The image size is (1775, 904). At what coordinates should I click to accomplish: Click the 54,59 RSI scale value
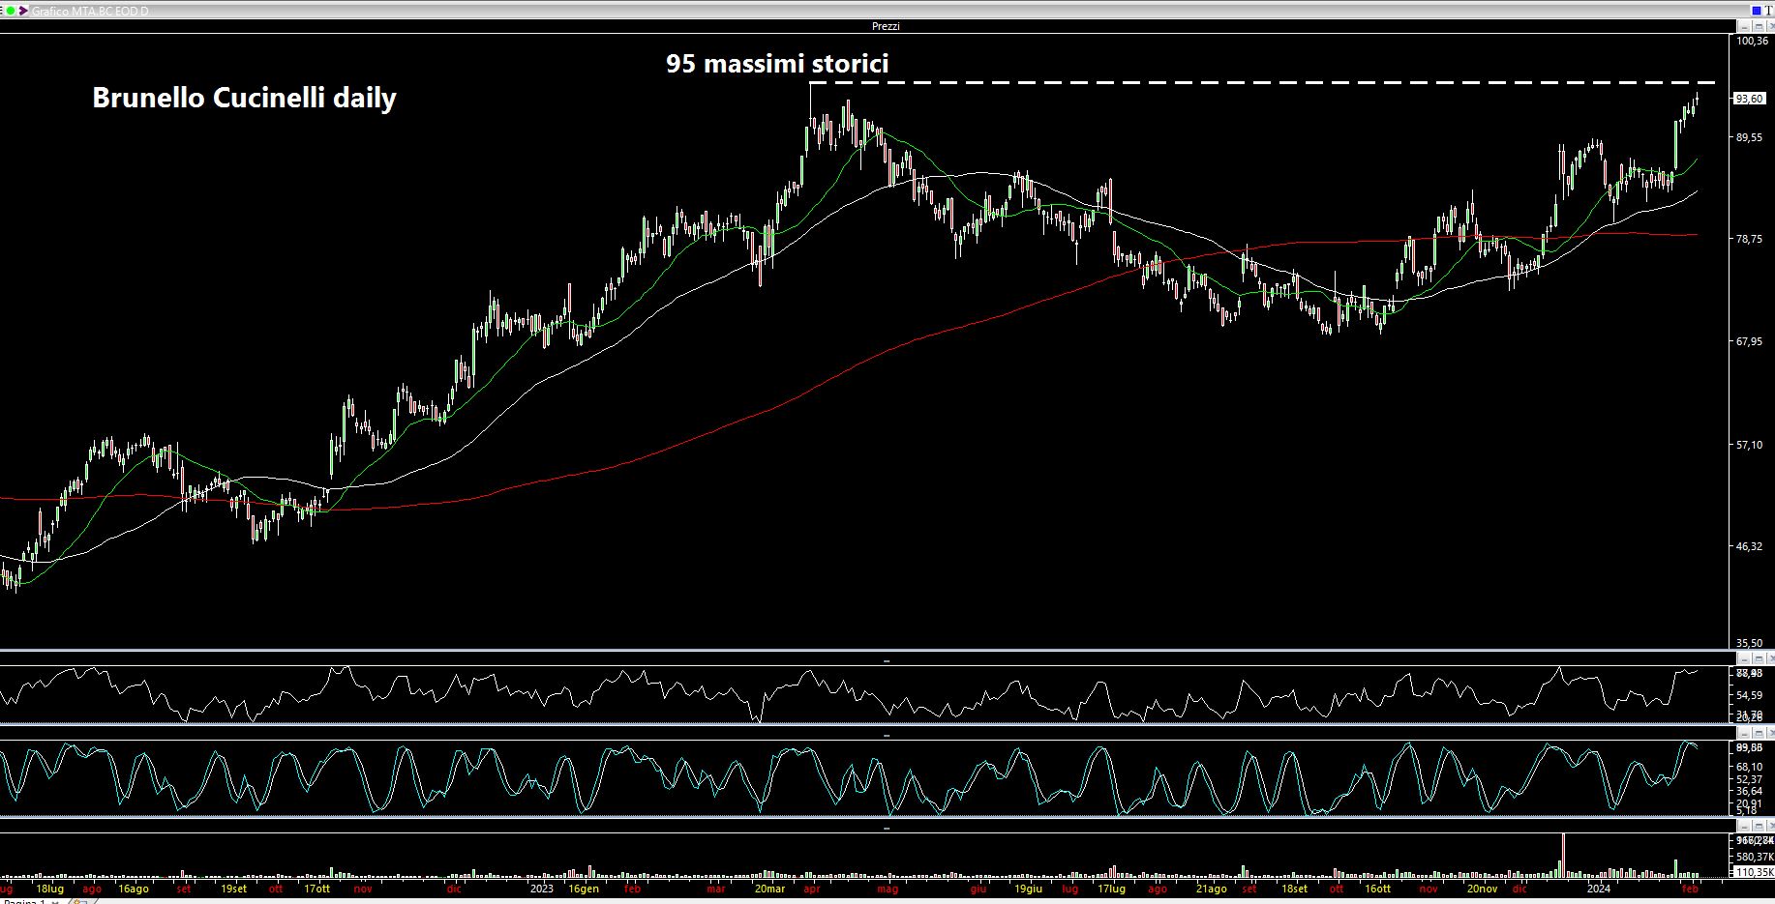tap(1750, 695)
